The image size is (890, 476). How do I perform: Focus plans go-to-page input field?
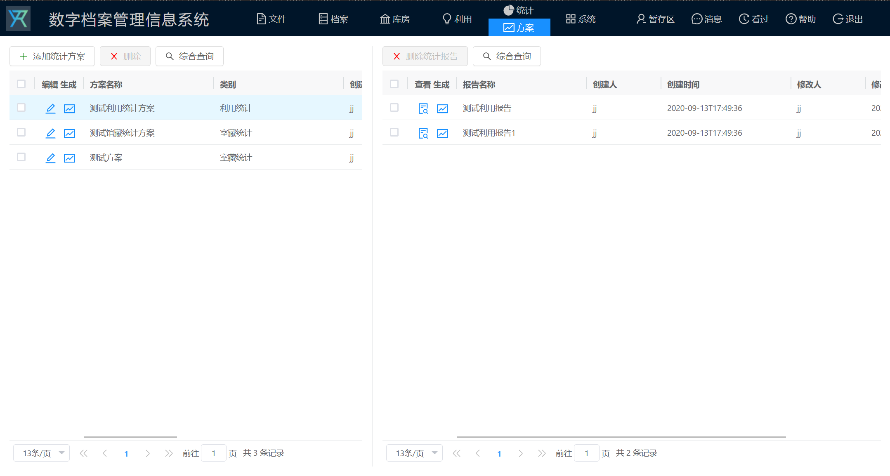point(214,453)
